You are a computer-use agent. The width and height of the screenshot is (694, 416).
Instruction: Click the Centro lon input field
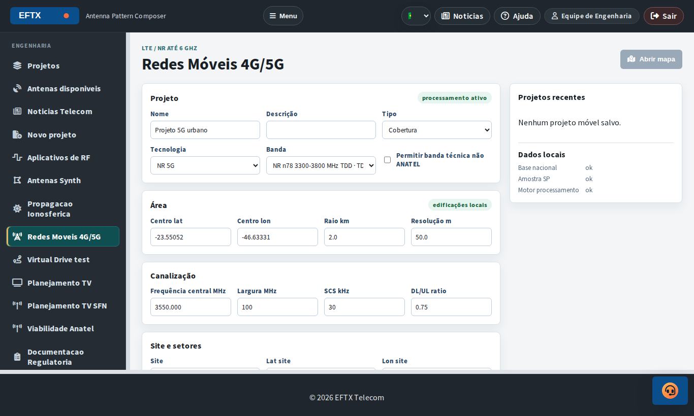(x=277, y=237)
